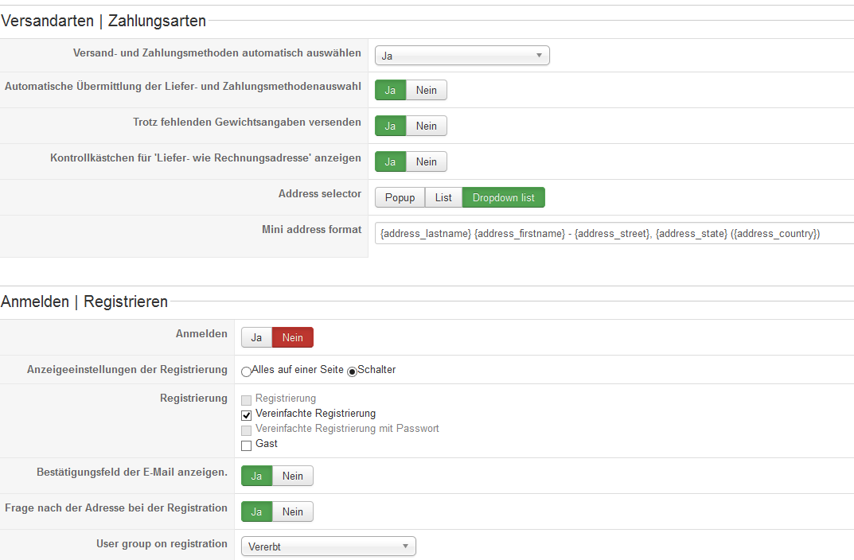Select the Alles auf einer Seite radio button
Image resolution: width=854 pixels, height=560 pixels.
247,371
